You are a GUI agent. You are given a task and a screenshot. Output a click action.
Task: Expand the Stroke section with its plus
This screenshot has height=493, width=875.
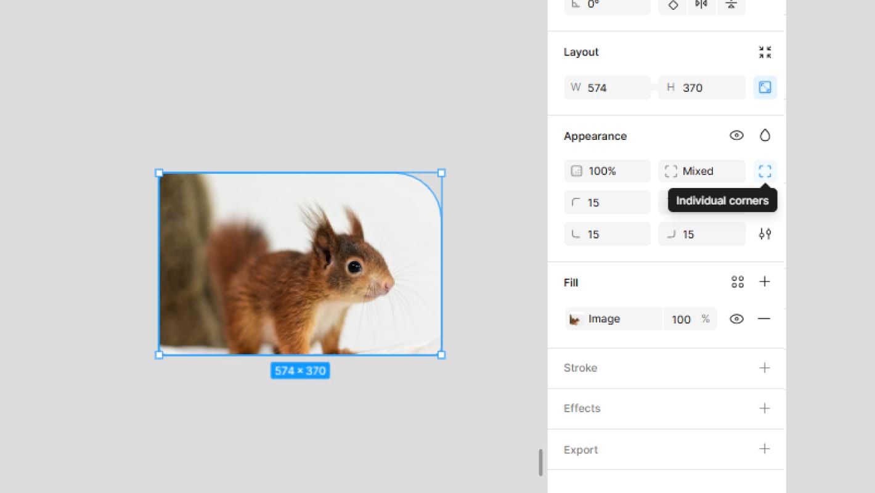[x=765, y=368]
